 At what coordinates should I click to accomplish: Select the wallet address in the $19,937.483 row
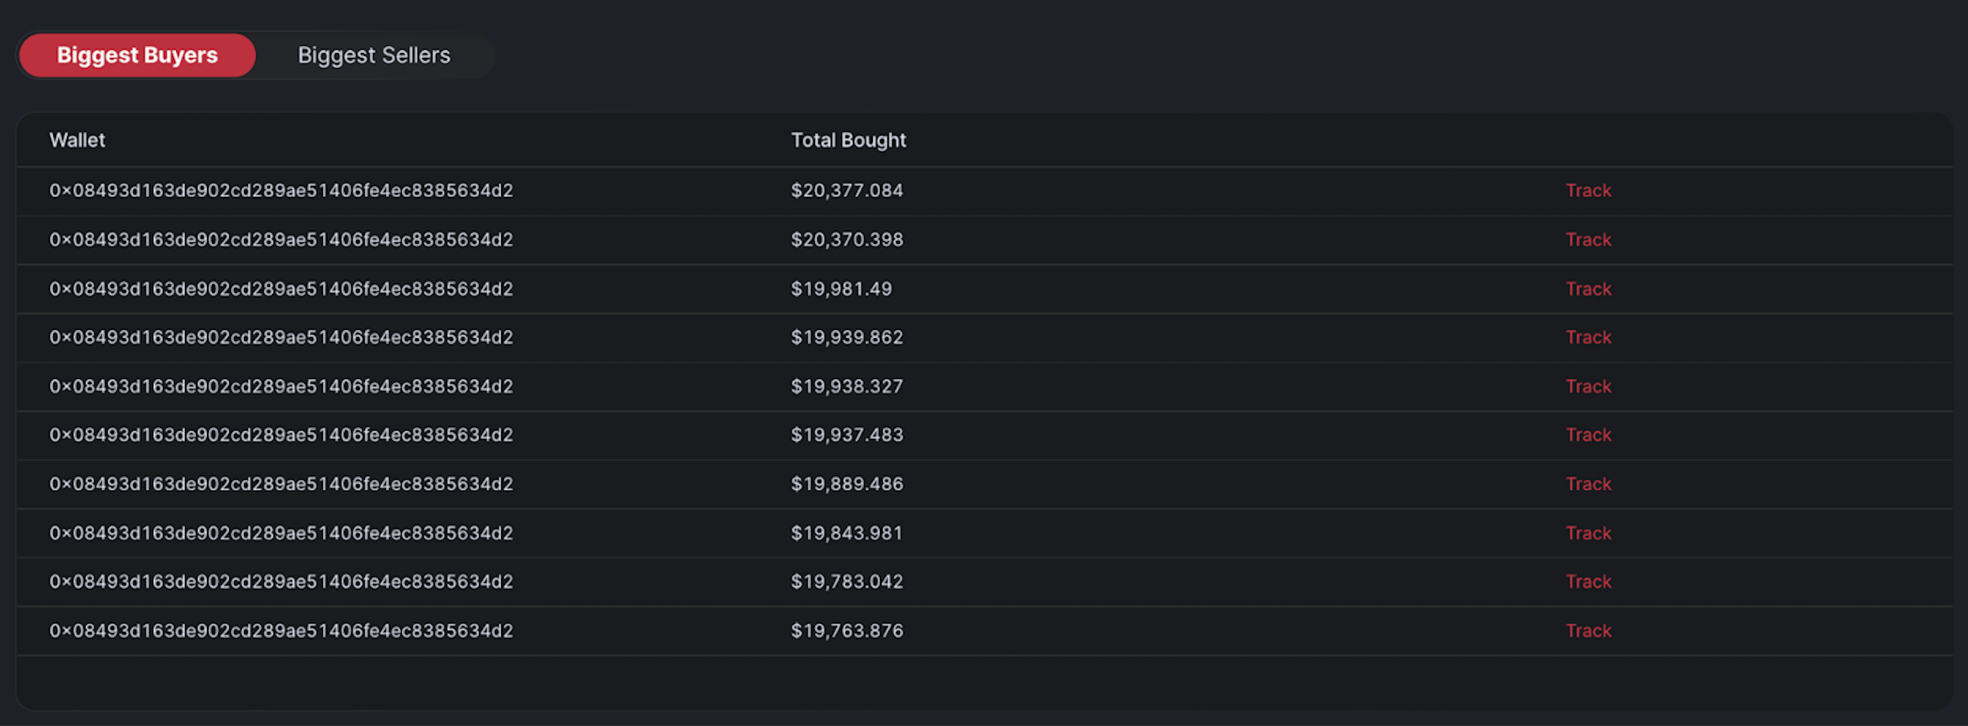click(x=281, y=435)
